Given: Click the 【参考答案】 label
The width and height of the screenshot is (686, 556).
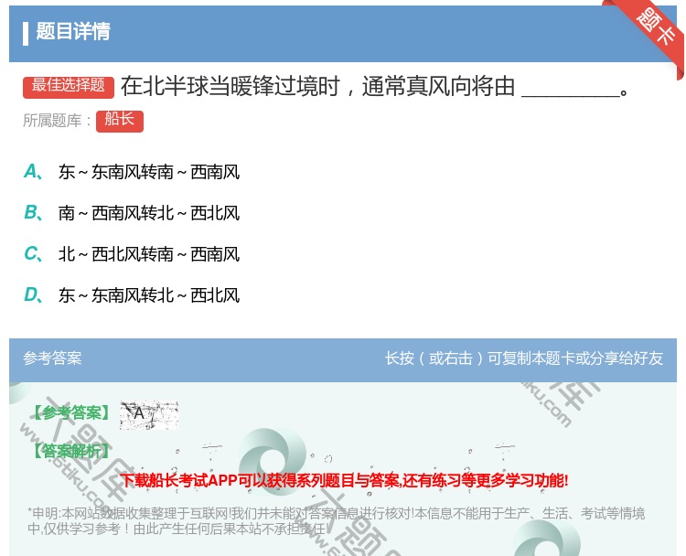Looking at the screenshot, I should 71,412.
